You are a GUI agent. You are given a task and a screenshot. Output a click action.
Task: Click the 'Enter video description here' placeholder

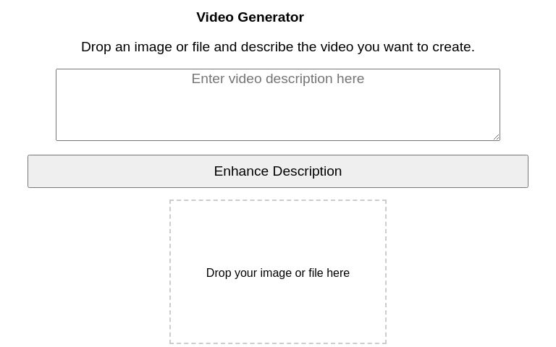coord(278,79)
